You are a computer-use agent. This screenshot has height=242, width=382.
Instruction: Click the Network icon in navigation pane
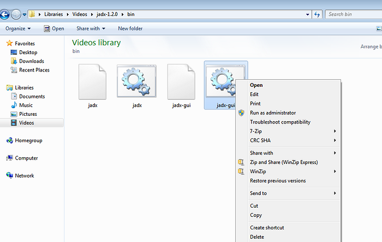point(10,175)
